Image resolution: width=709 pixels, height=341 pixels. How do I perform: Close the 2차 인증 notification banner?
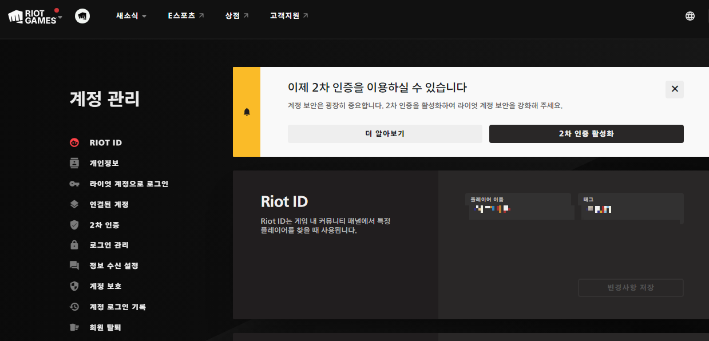coord(675,89)
